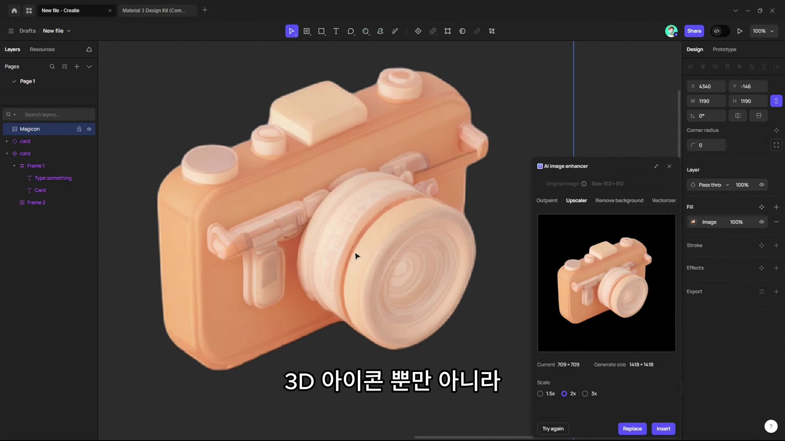Open the user avatar menu
Screen dimensions: 785x441
(671, 31)
